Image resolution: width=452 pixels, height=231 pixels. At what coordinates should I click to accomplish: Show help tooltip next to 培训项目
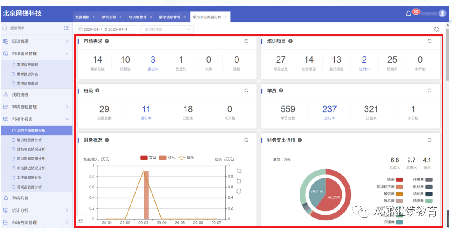point(290,41)
